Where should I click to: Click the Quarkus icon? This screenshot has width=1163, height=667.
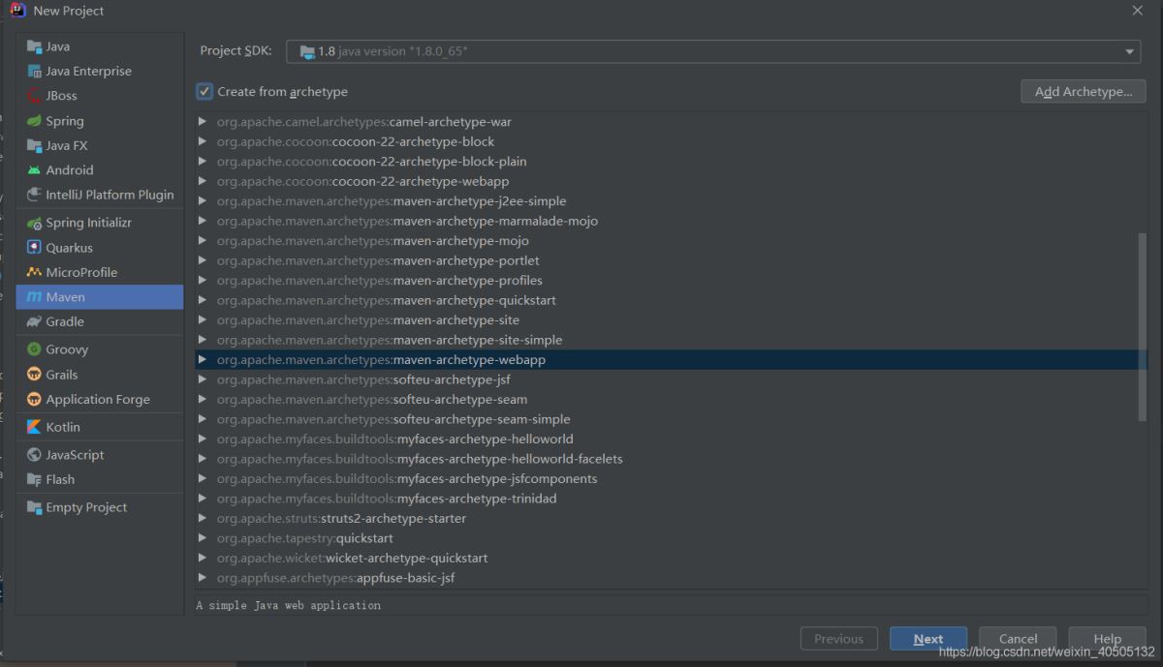pyautogui.click(x=34, y=248)
